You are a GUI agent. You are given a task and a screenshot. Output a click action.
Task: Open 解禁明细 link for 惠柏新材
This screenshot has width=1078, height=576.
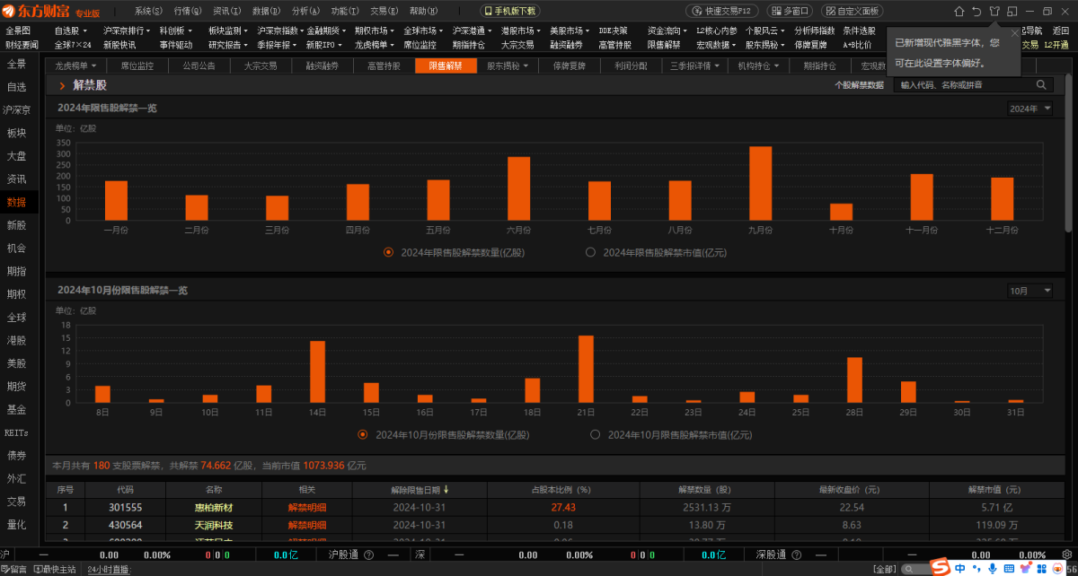click(306, 508)
